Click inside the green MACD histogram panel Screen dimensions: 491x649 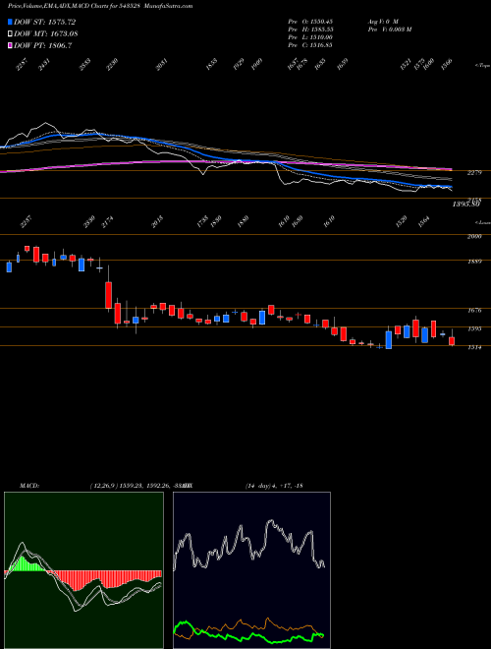(83, 570)
